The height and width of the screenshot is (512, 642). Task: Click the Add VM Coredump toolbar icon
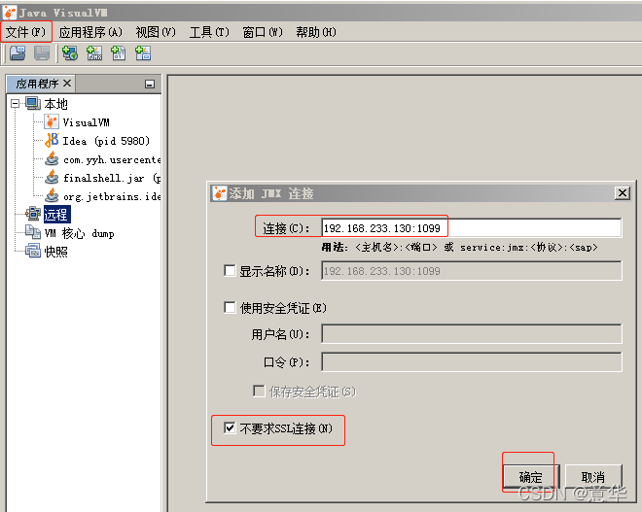click(x=119, y=53)
